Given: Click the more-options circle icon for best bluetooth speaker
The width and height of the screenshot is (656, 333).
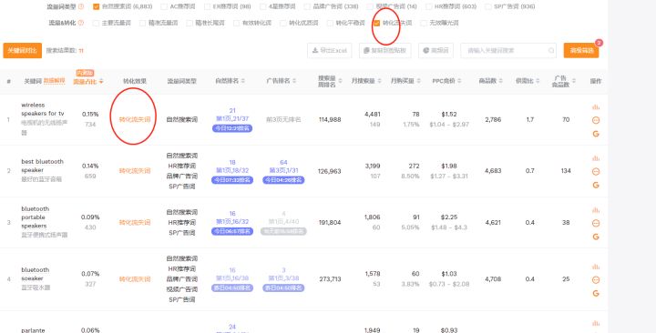Looking at the screenshot, I should pyautogui.click(x=596, y=171).
